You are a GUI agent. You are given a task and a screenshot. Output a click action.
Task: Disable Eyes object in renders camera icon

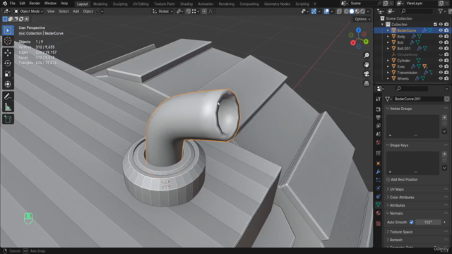tap(446, 66)
